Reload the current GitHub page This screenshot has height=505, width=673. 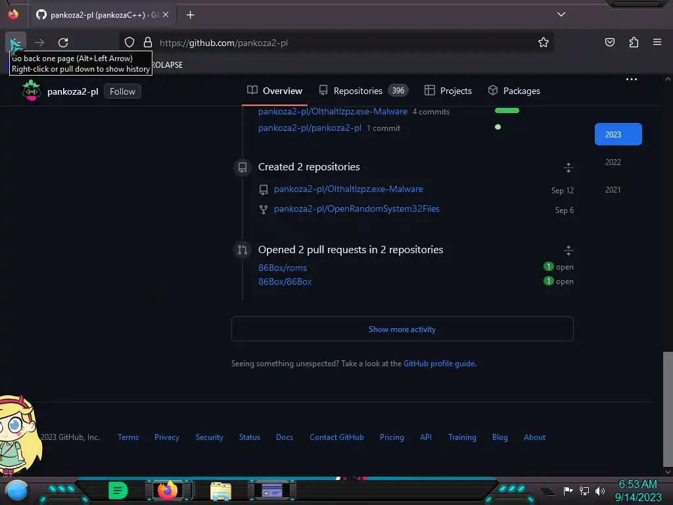click(x=63, y=43)
